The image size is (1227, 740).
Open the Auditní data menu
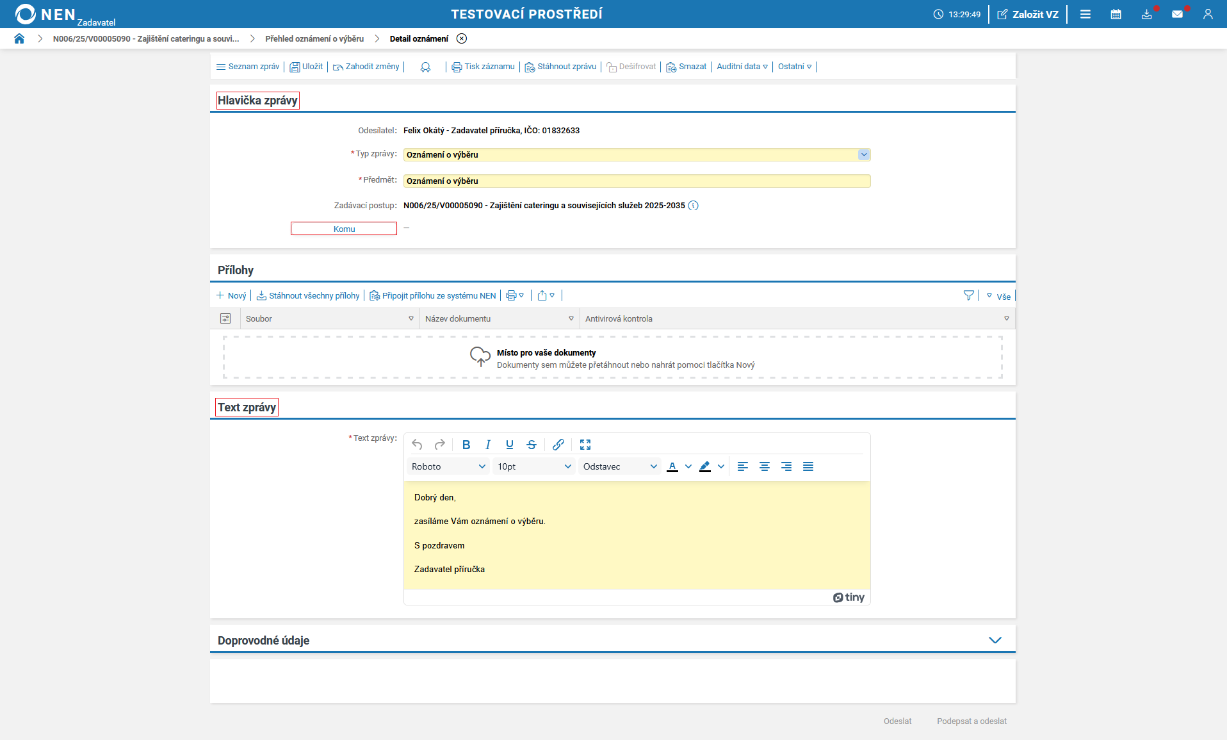tap(742, 67)
